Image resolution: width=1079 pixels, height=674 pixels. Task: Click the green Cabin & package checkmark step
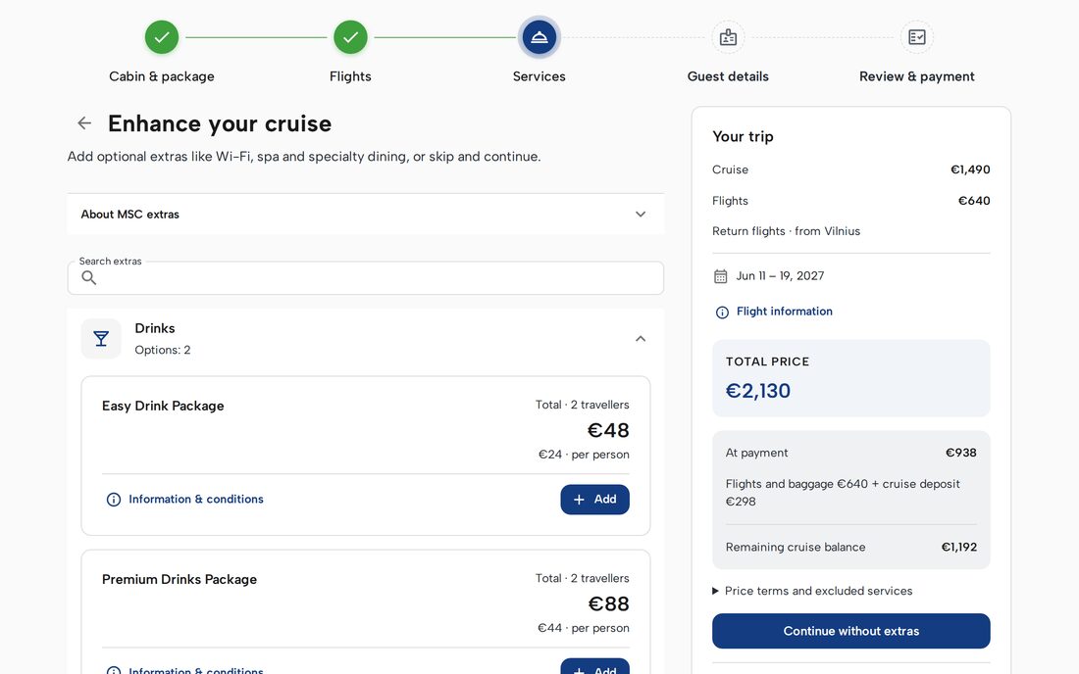162,37
